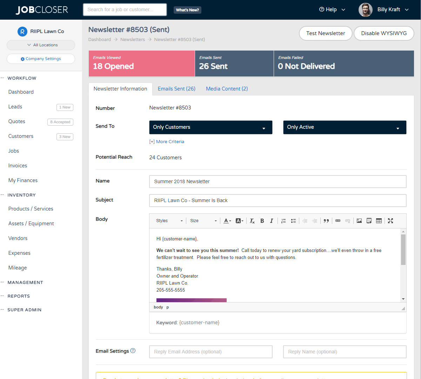Create a numbered list in the editor
Screen dimensions: 421x379
(283, 221)
